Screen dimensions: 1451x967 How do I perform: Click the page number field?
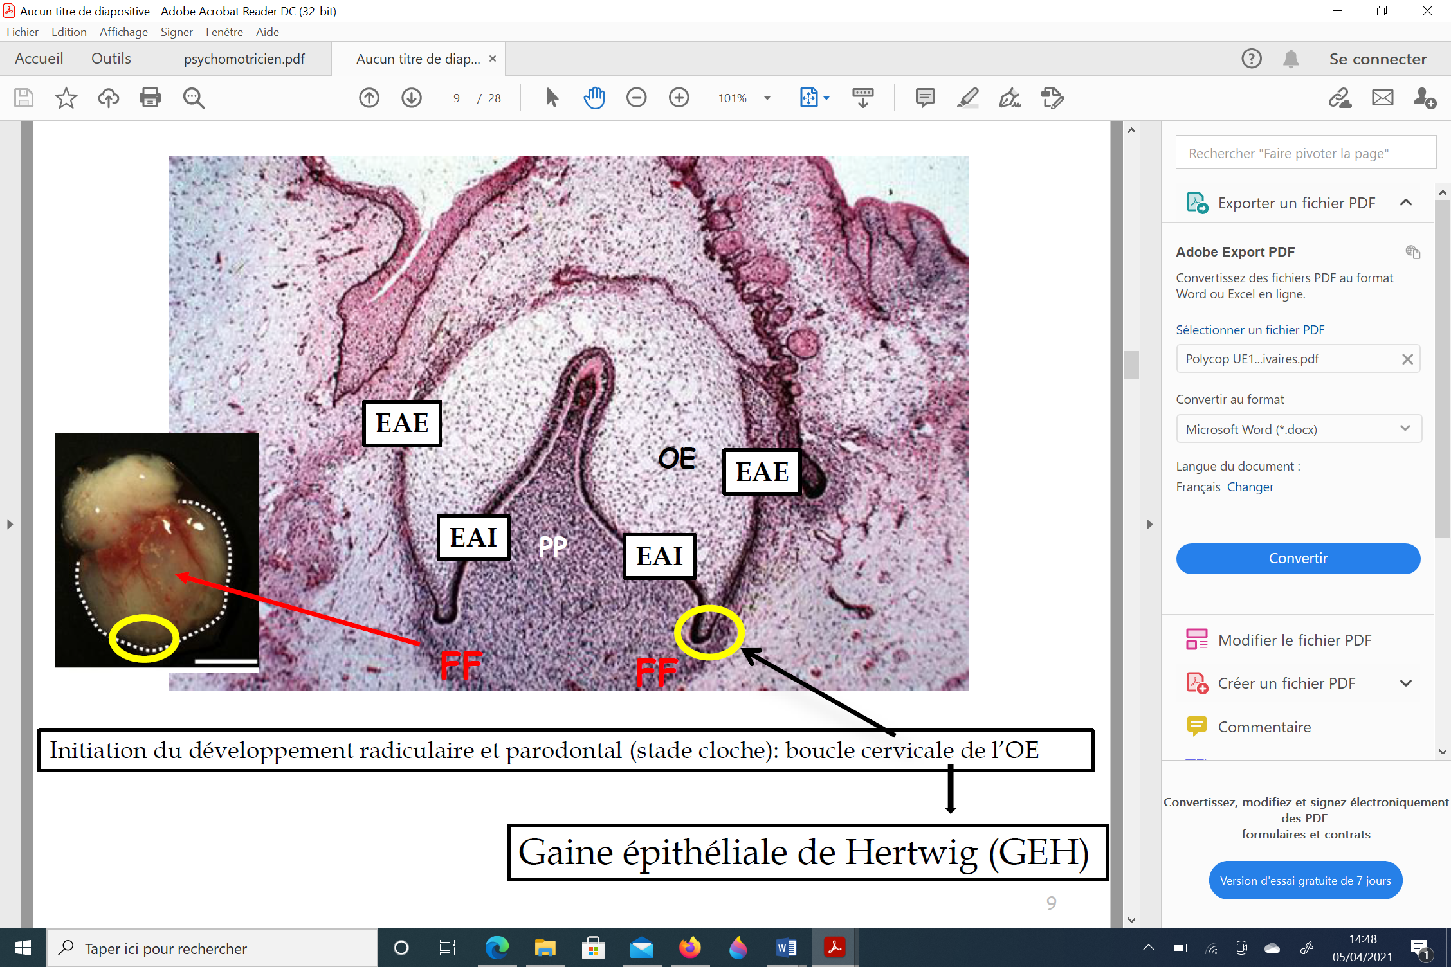(457, 98)
